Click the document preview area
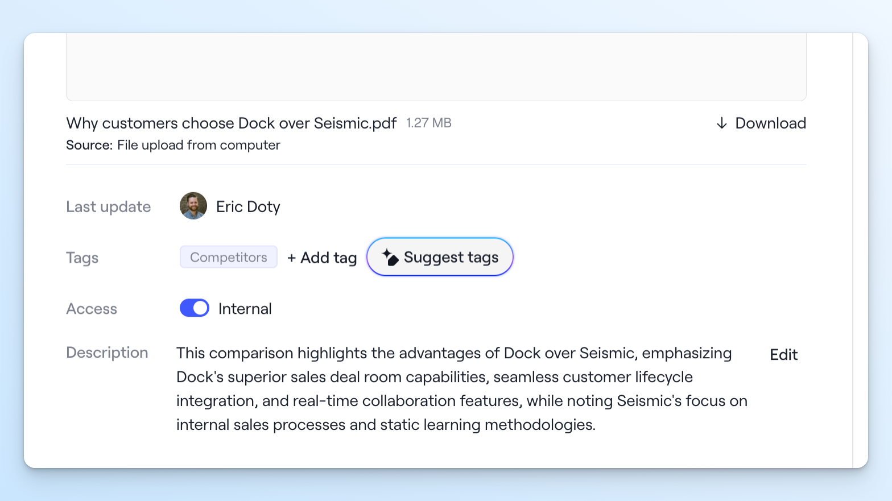The height and width of the screenshot is (501, 892). click(436, 67)
